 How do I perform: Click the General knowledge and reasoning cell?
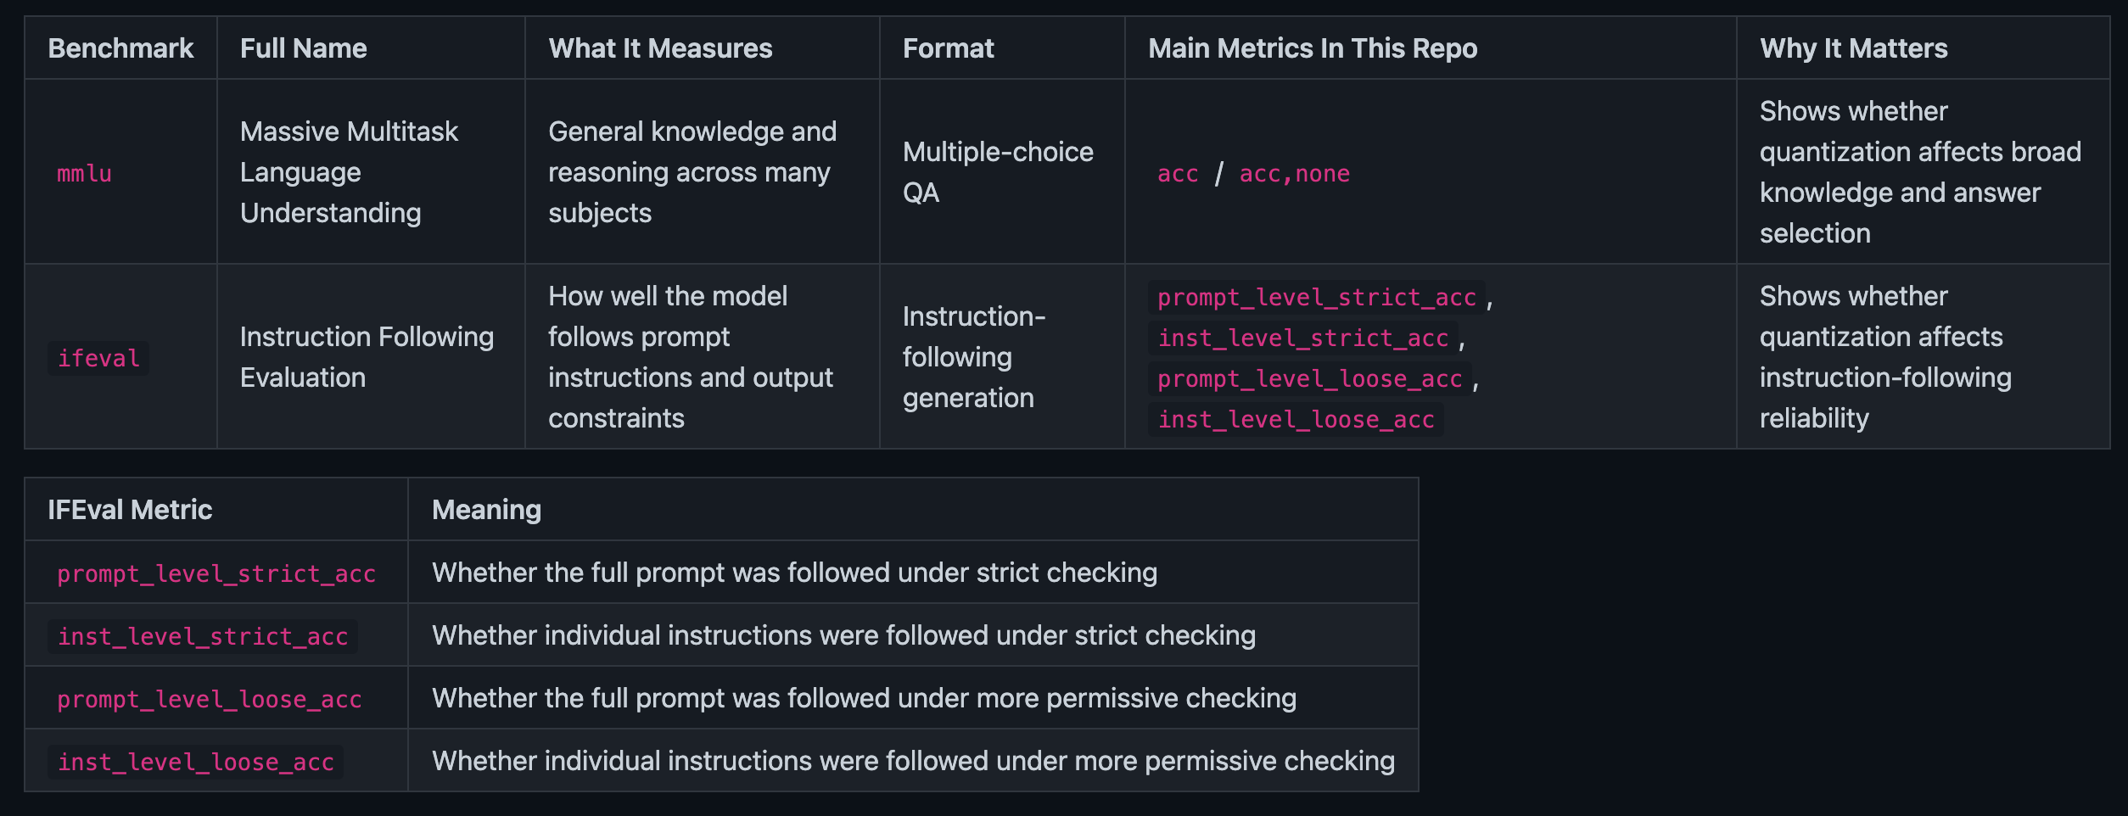click(x=692, y=172)
